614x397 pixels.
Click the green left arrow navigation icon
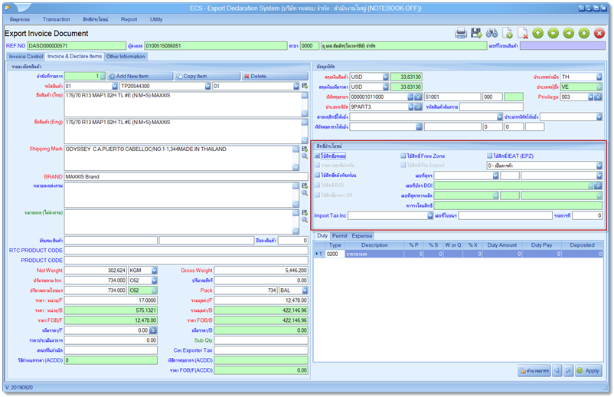click(x=554, y=33)
